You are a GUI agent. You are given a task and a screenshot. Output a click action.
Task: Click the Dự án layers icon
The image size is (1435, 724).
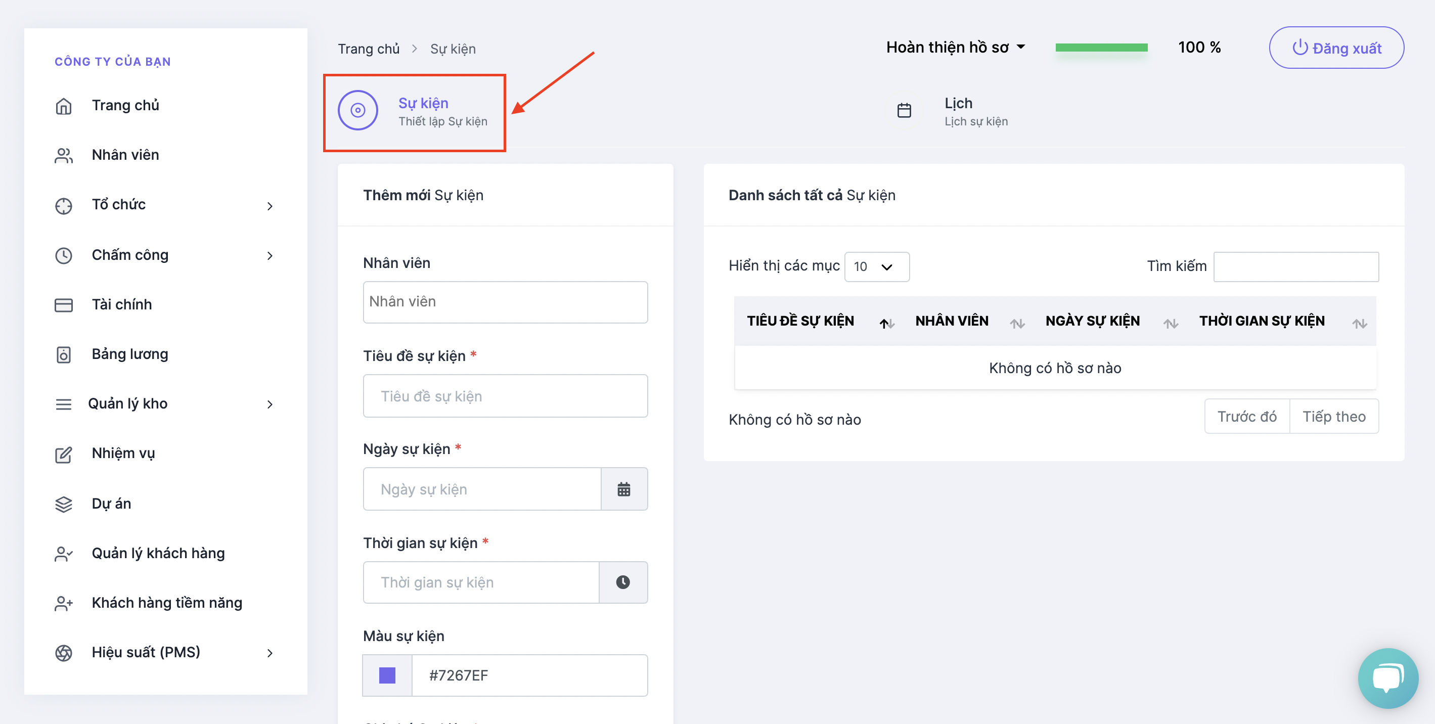coord(64,504)
